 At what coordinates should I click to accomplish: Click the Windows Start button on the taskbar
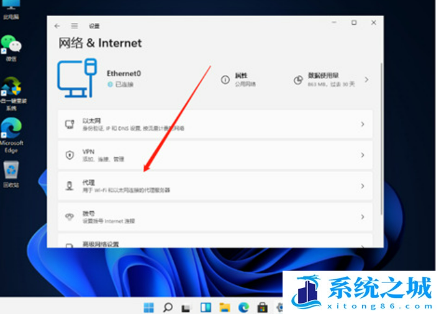tap(149, 307)
